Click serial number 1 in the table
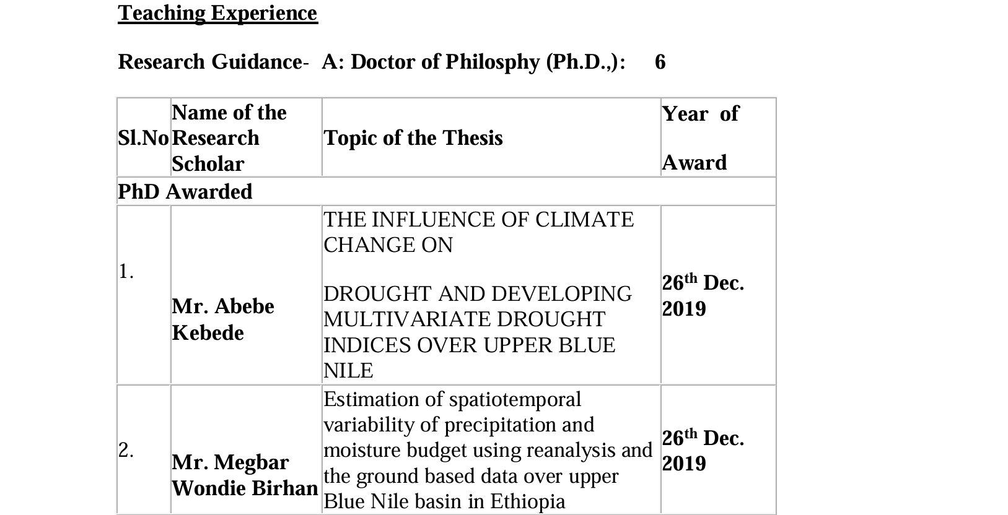This screenshot has width=1008, height=515. 126,271
